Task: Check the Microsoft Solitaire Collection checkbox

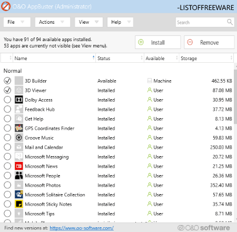Action: (x=7, y=195)
